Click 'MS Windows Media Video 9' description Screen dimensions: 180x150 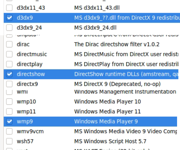(x=126, y=131)
